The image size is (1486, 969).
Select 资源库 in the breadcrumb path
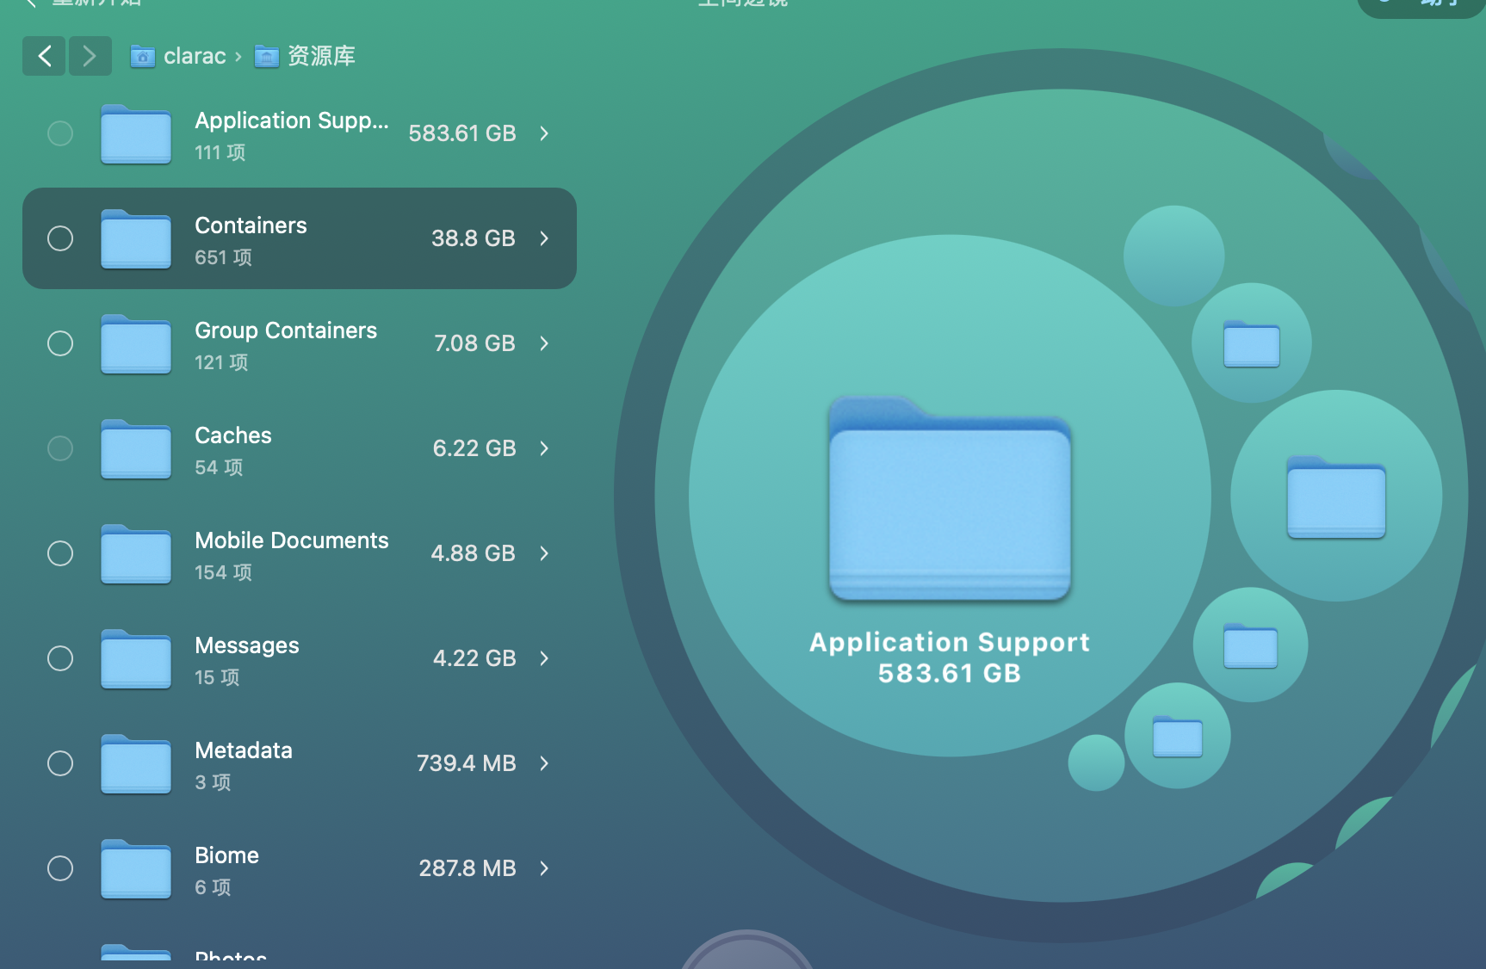(319, 57)
